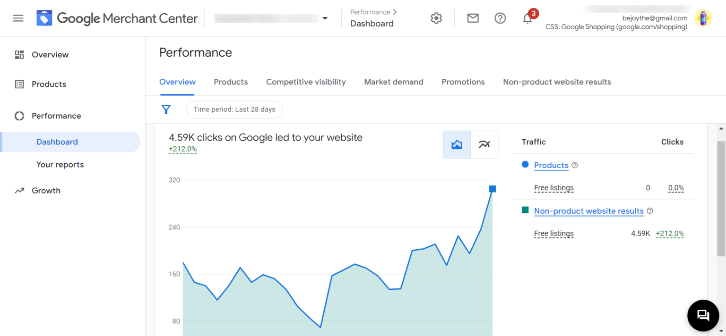Click the blue filter funnel icon
The width and height of the screenshot is (726, 336).
pyautogui.click(x=166, y=109)
